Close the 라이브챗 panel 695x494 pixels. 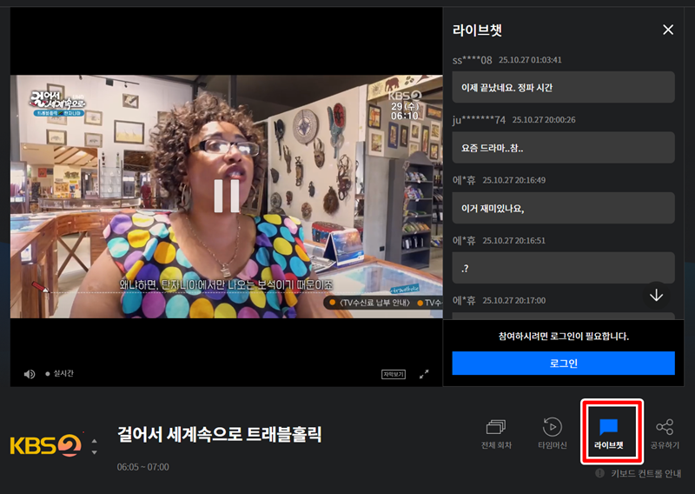coord(668,30)
